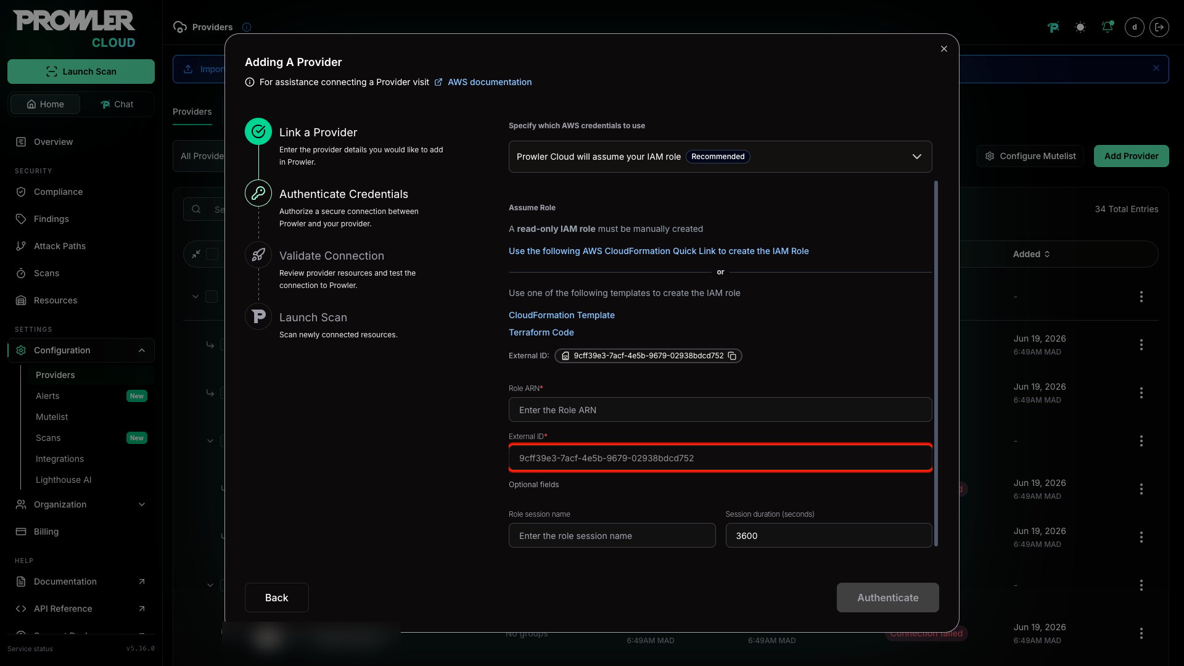This screenshot has width=1184, height=666.
Task: Collapse the Configuration menu
Action: coord(81,350)
